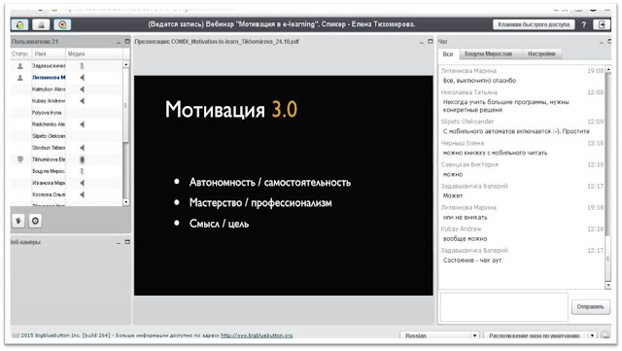Viewport: 622px width, 351px height.
Task: Click the headset audio button in top toolbar
Action: pyautogui.click(x=19, y=24)
